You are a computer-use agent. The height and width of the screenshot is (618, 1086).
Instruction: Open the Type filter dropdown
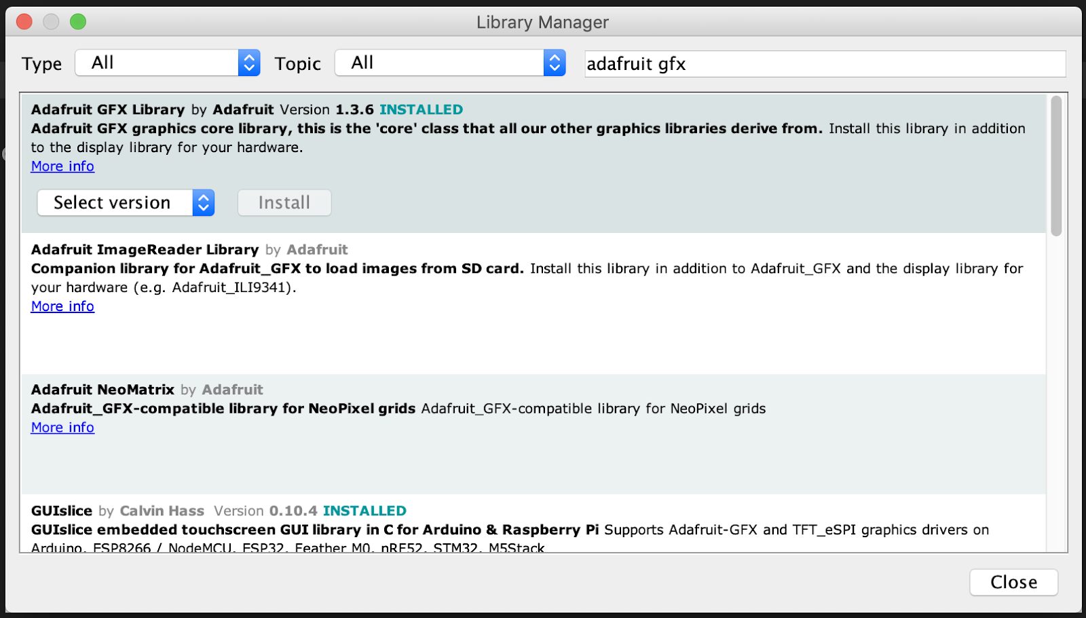[x=168, y=63]
